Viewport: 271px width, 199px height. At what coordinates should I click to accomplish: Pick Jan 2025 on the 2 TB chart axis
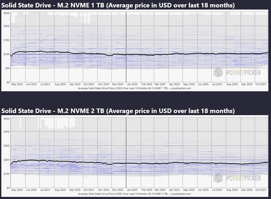pyautogui.click(x=132, y=190)
